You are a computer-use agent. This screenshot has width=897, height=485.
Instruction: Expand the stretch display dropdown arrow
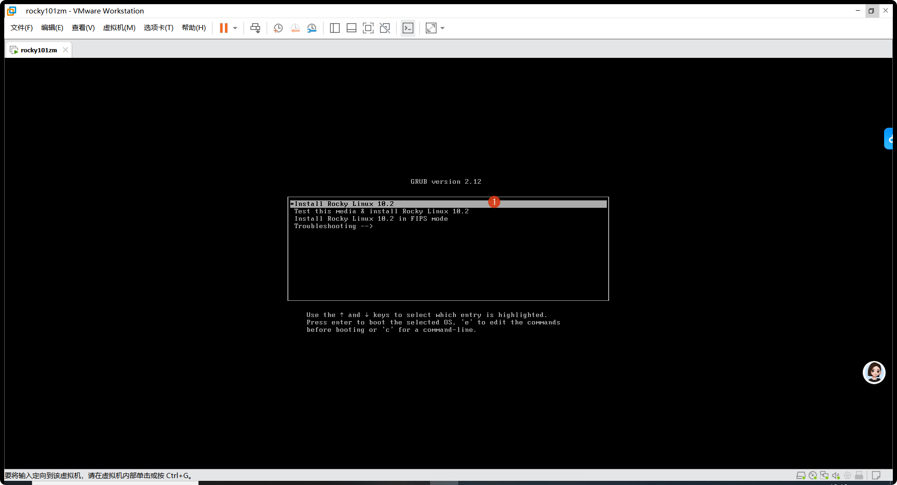[442, 28]
